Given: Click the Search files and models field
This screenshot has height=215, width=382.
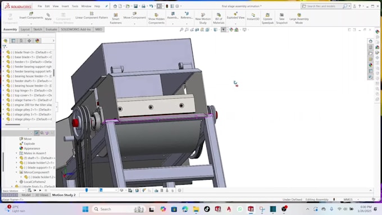Looking at the screenshot, I should (x=323, y=6).
